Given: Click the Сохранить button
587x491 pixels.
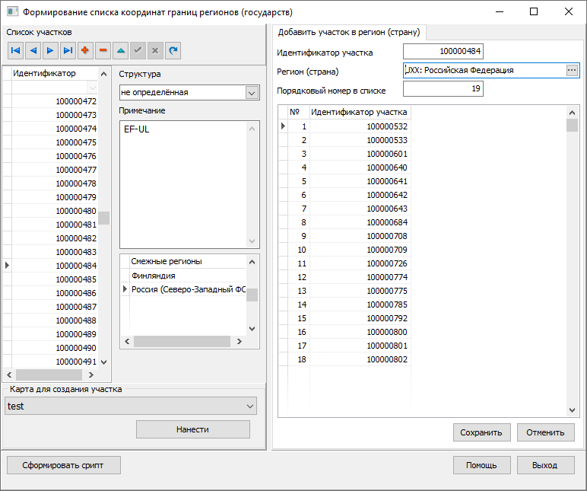Looking at the screenshot, I should pyautogui.click(x=481, y=432).
